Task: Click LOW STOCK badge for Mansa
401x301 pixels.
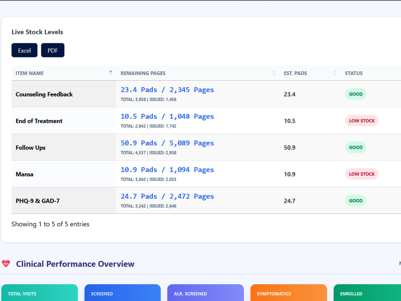Action: 362,174
